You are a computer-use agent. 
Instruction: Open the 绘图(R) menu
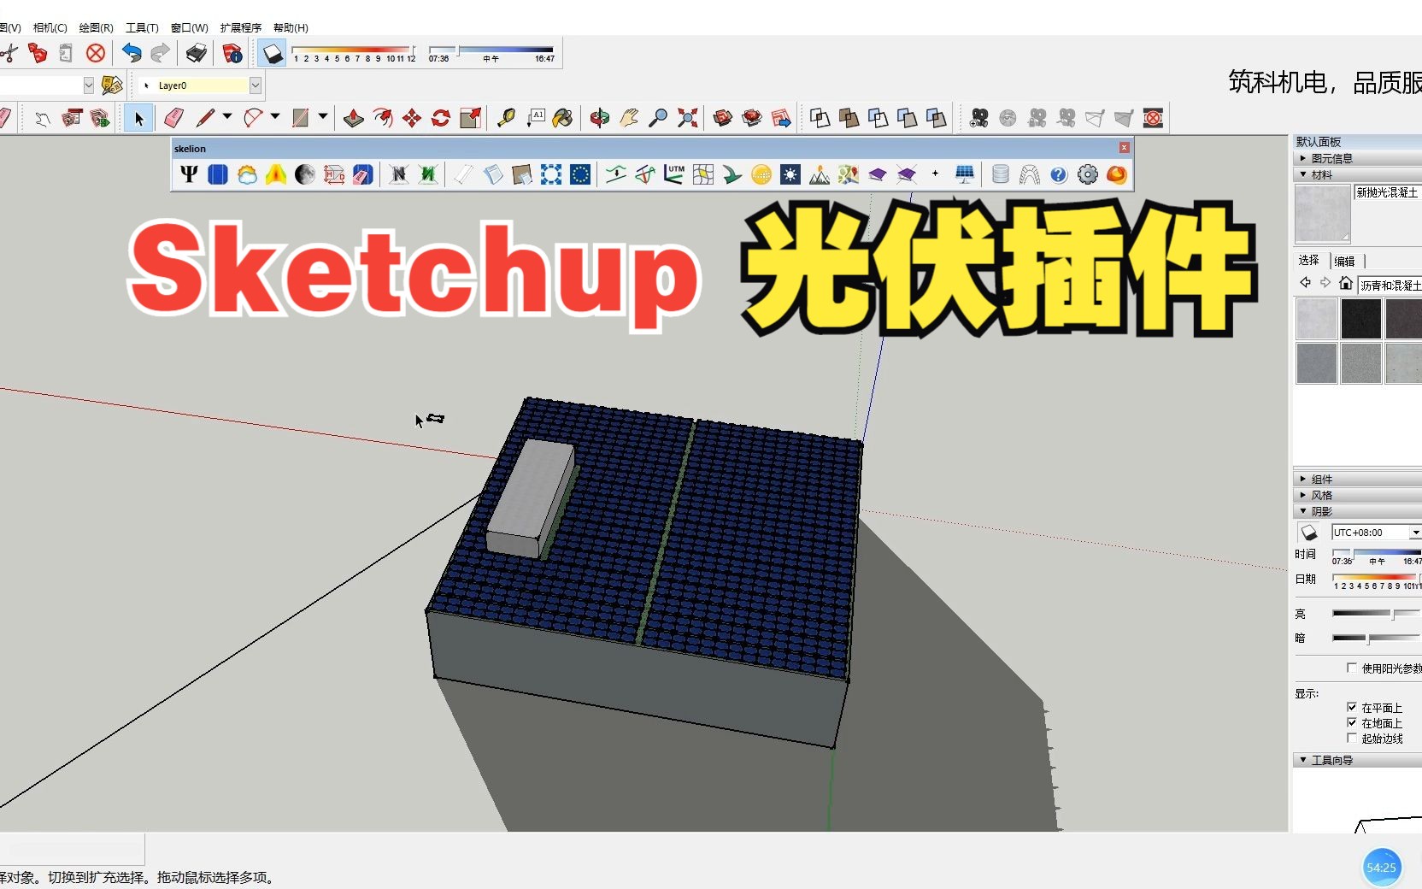click(96, 27)
